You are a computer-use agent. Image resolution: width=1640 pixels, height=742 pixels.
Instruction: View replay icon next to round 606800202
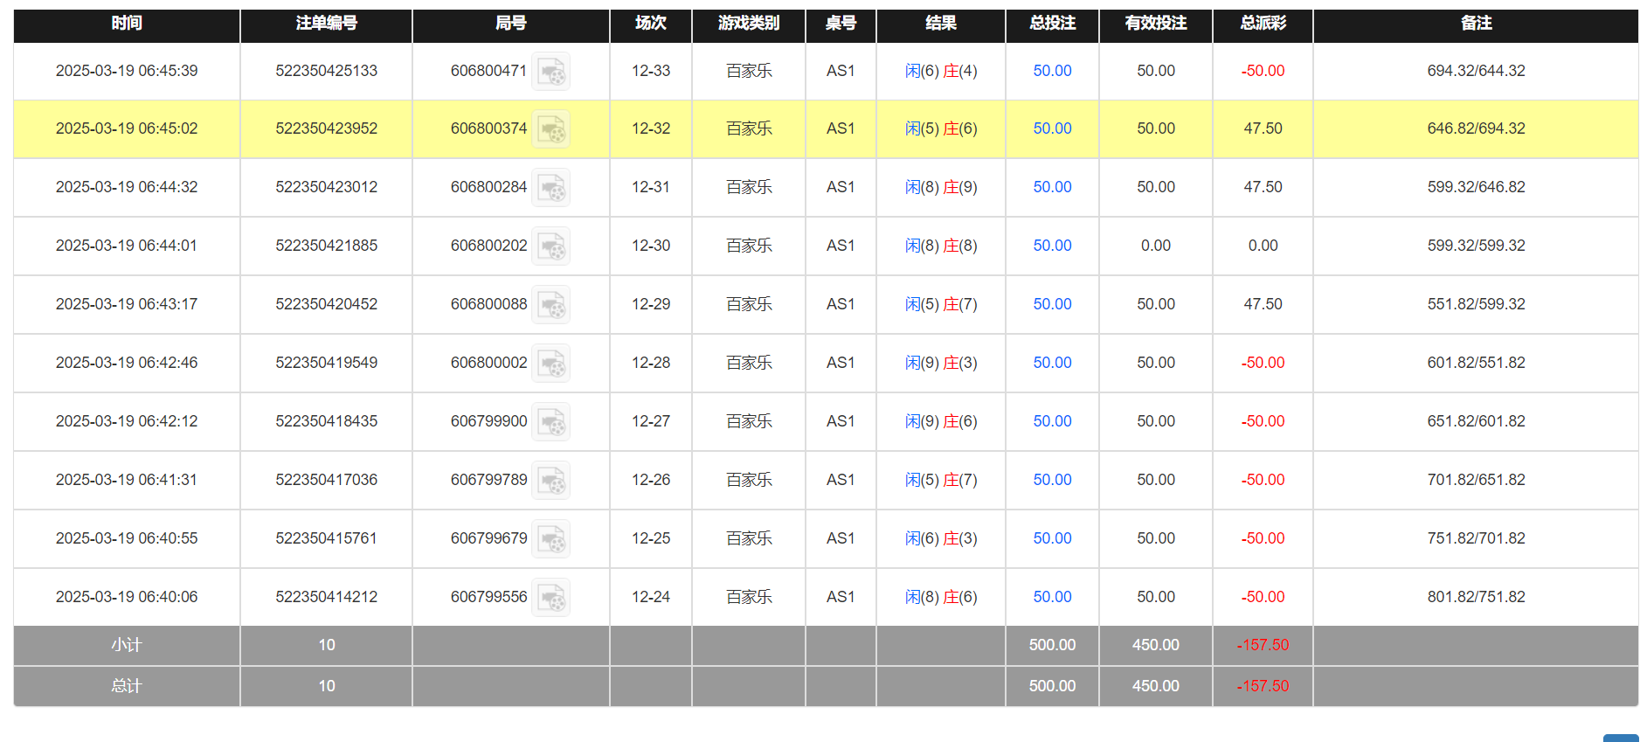click(550, 246)
